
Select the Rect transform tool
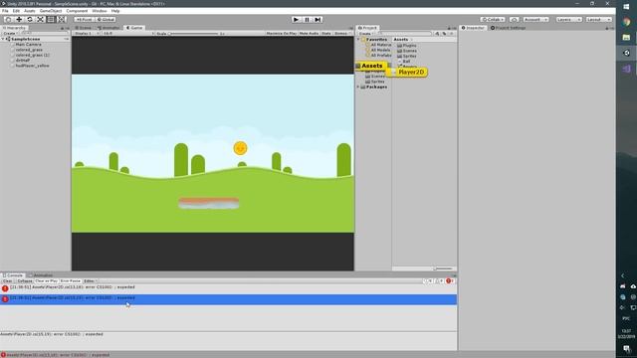tap(51, 20)
